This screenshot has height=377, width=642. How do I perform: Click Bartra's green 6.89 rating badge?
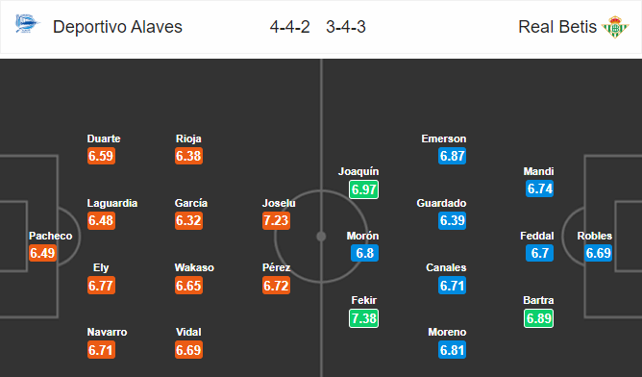point(539,318)
